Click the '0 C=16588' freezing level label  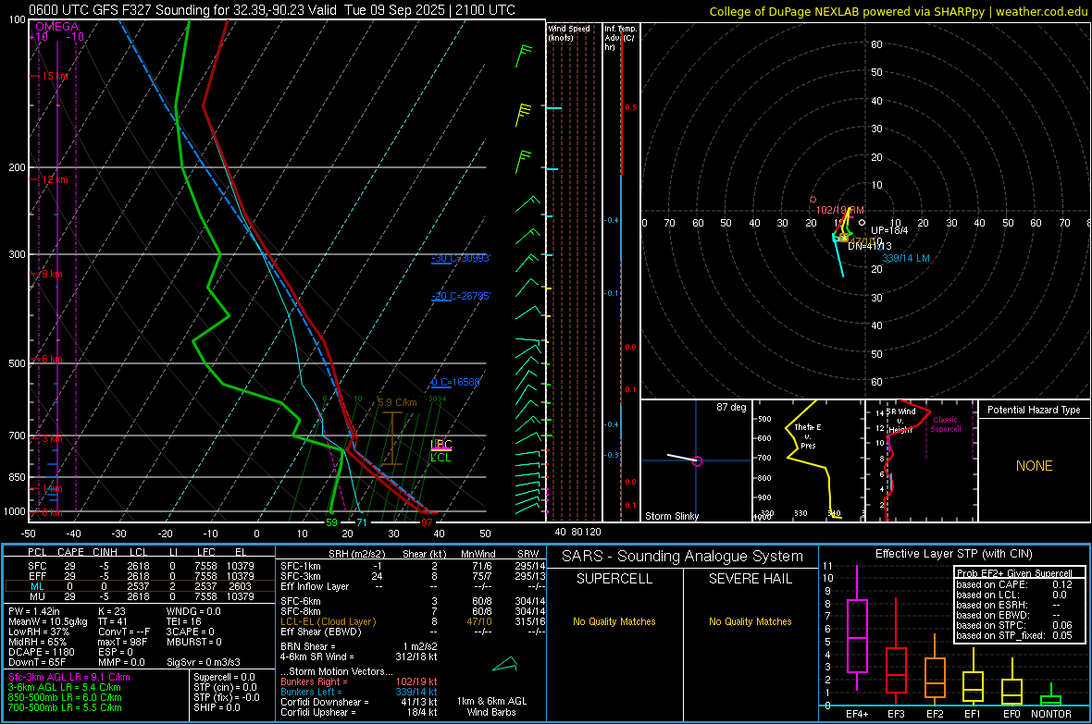455,382
